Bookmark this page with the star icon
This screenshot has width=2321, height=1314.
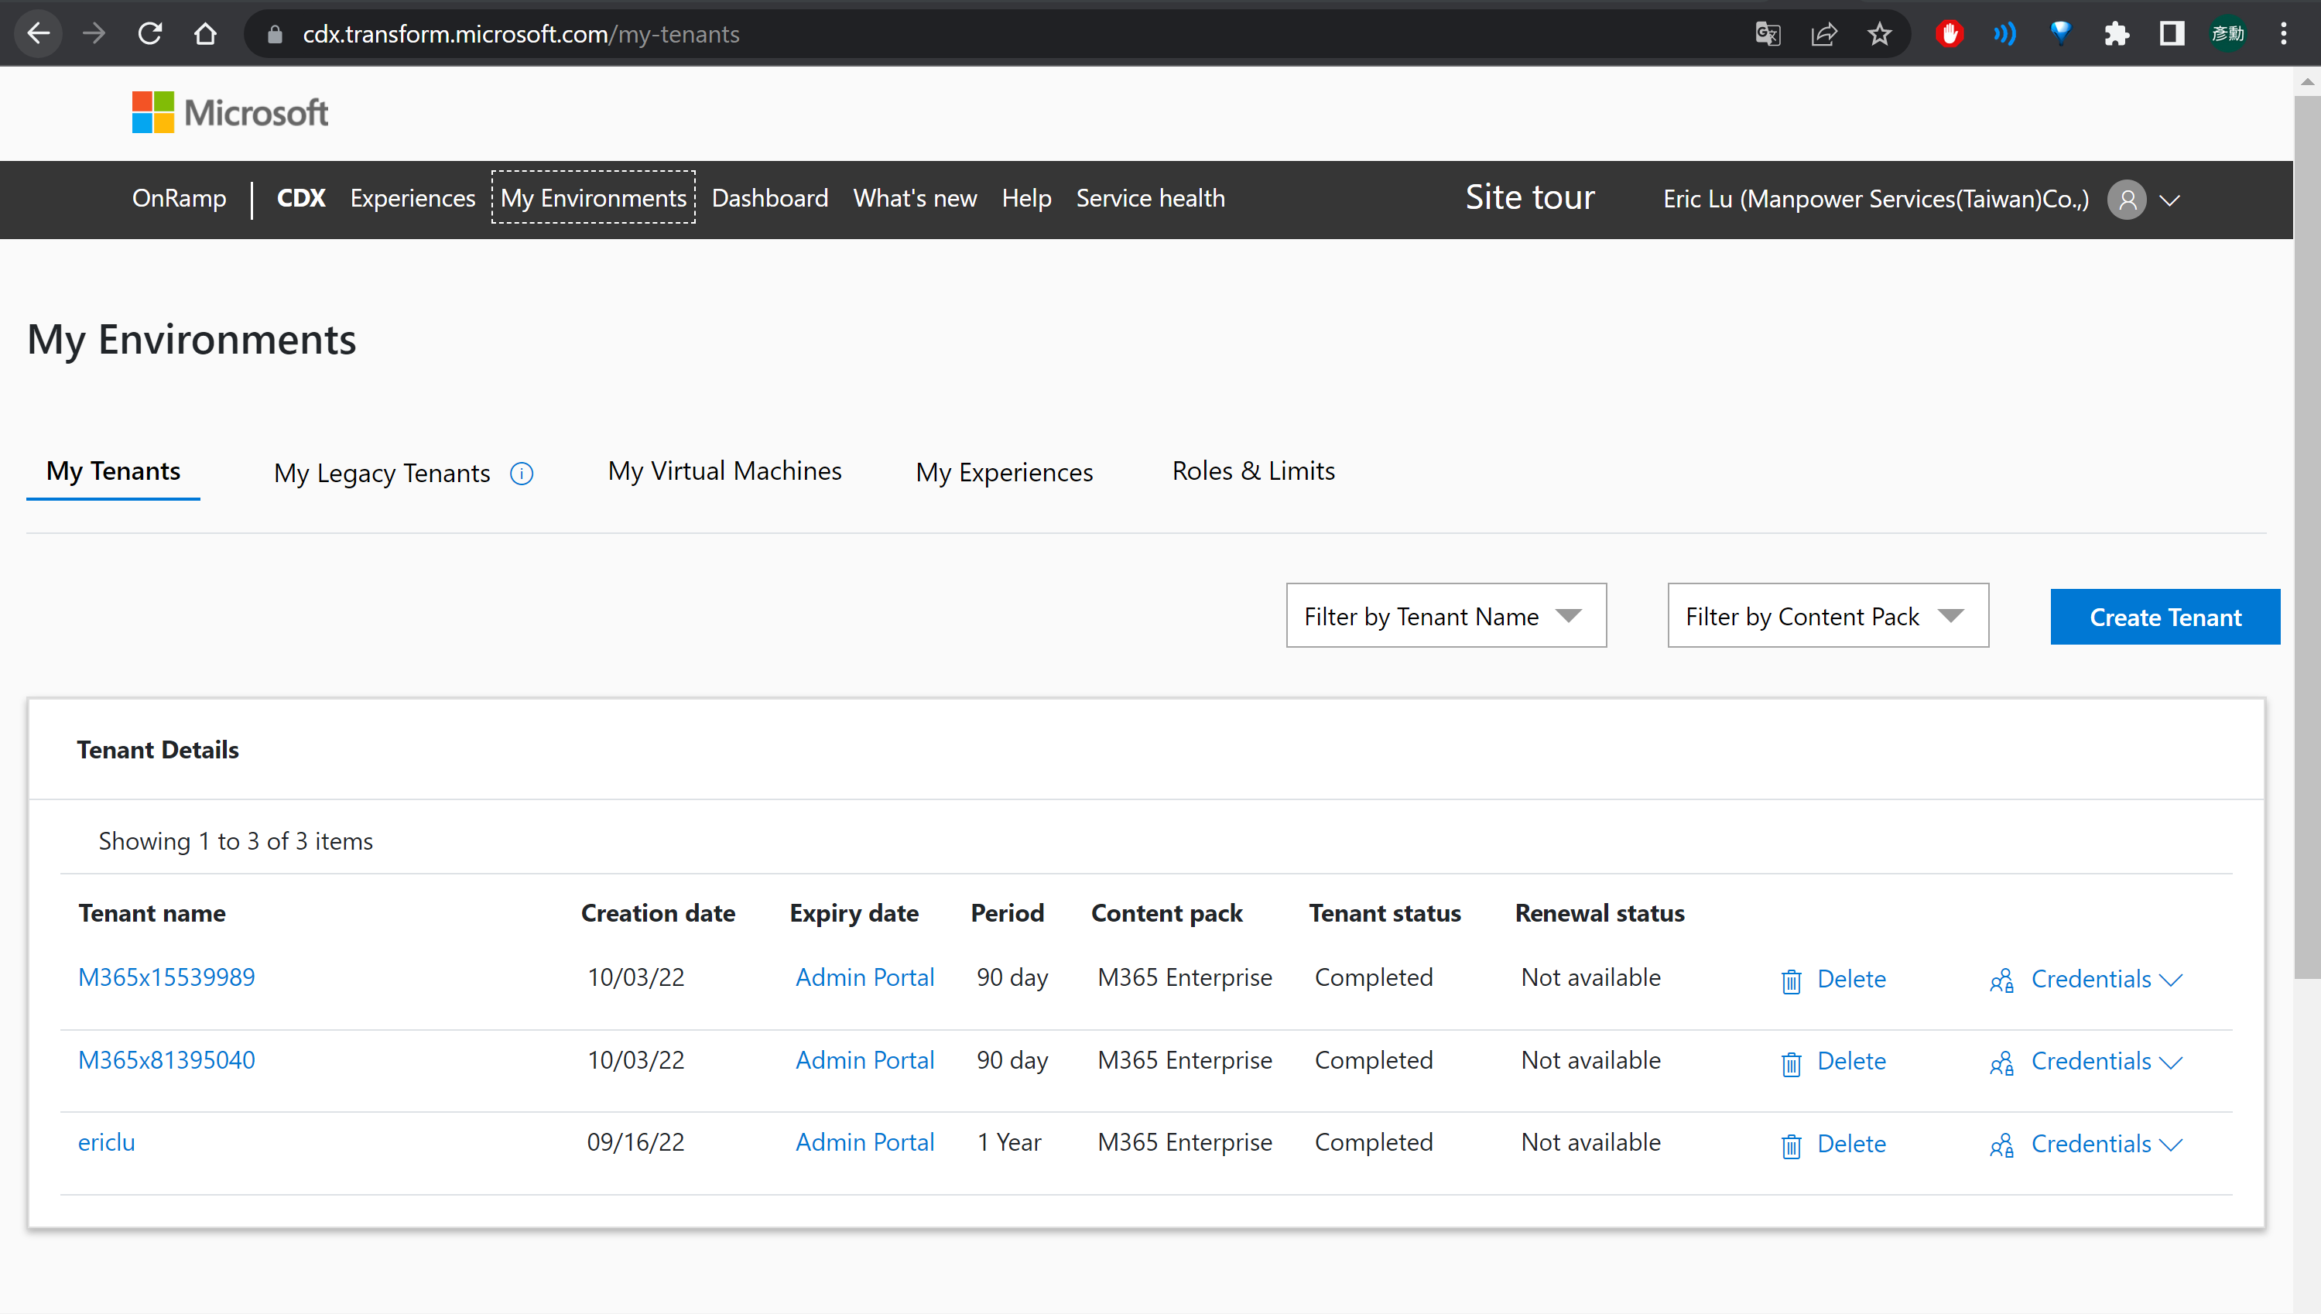click(x=1879, y=34)
